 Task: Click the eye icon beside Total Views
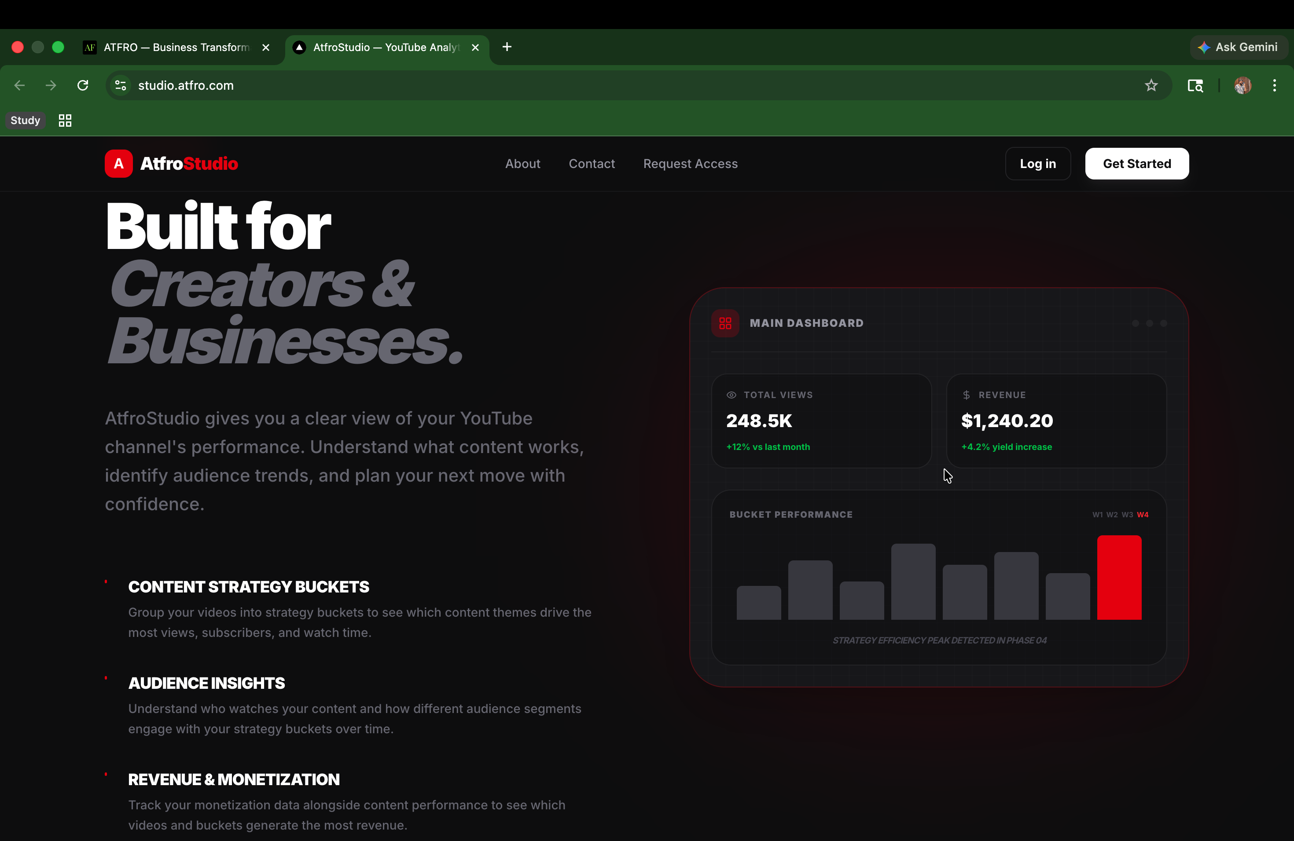[731, 395]
